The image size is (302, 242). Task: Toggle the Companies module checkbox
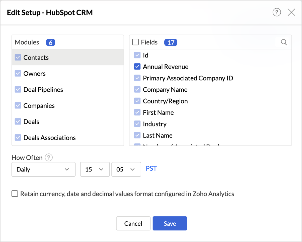click(x=18, y=106)
